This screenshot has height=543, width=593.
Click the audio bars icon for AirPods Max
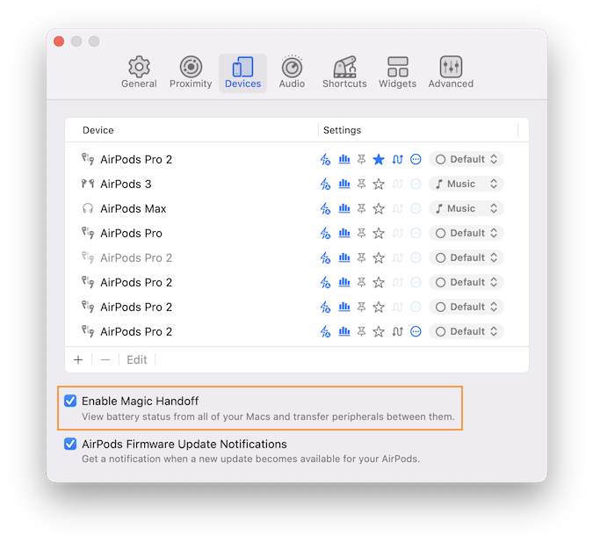pyautogui.click(x=344, y=209)
